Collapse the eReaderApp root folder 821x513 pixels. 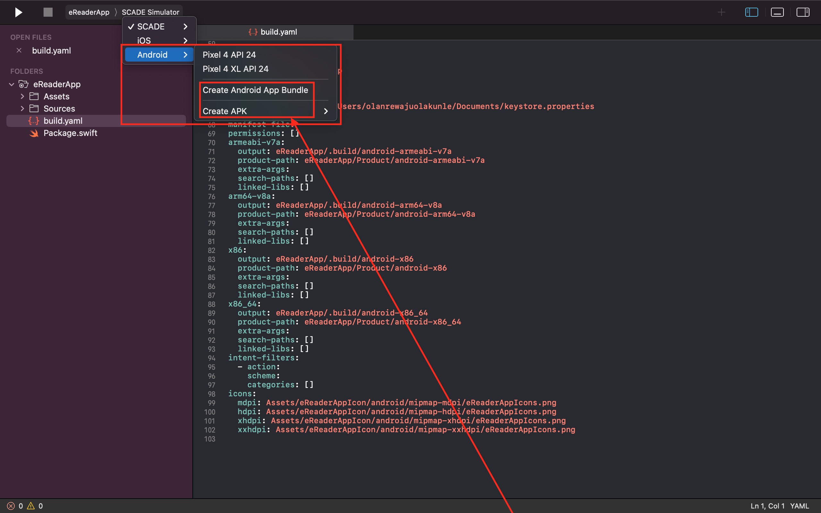[x=12, y=84]
